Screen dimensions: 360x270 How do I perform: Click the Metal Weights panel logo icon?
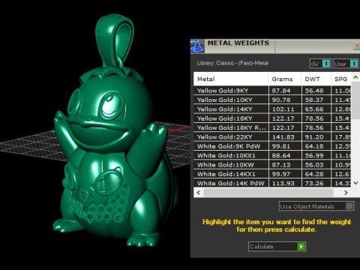point(197,46)
